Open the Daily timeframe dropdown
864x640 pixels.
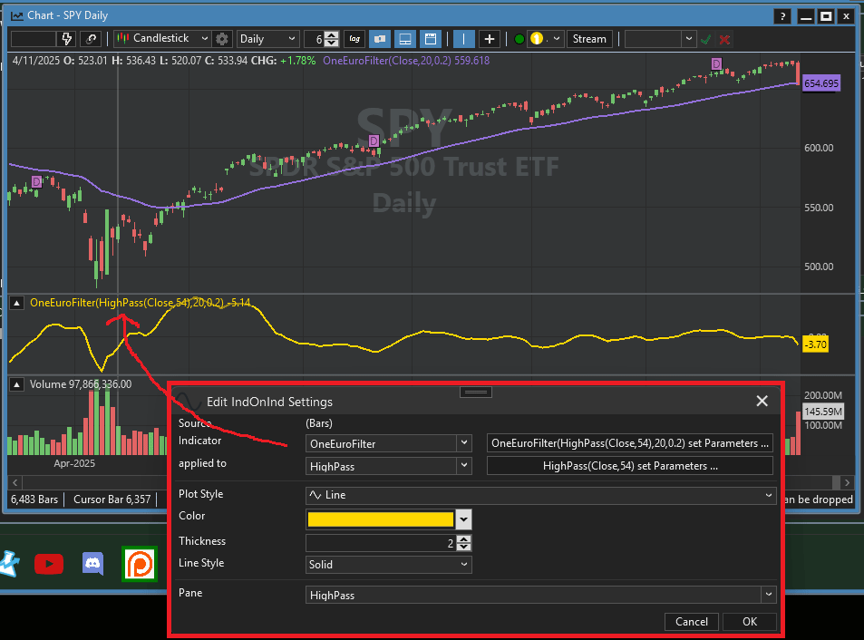[x=267, y=39]
